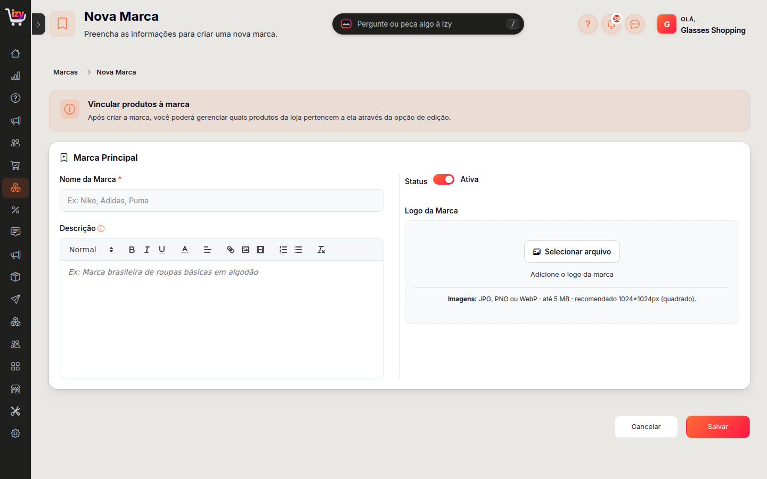Open the chat bubble icon in header

635,24
